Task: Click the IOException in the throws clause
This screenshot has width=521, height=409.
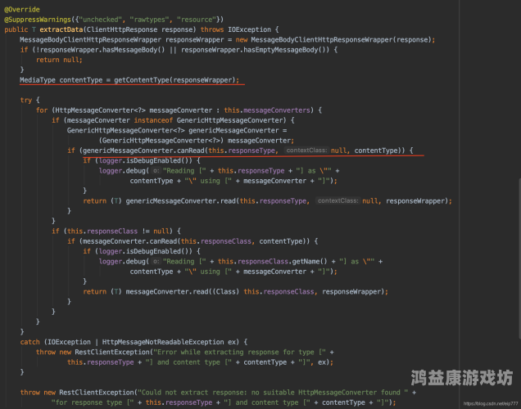Action: 250,29
